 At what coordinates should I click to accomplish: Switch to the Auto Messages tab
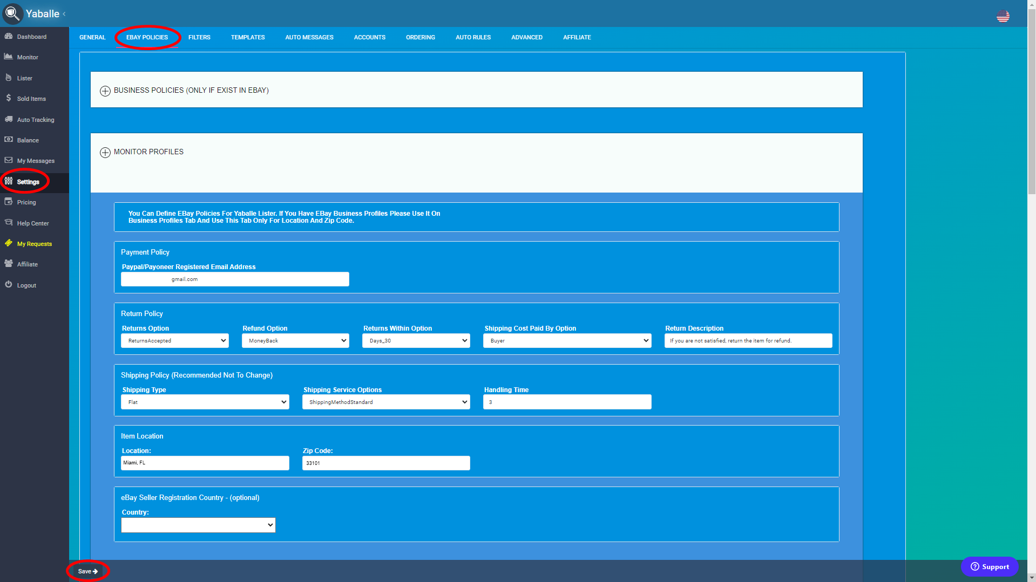[309, 37]
